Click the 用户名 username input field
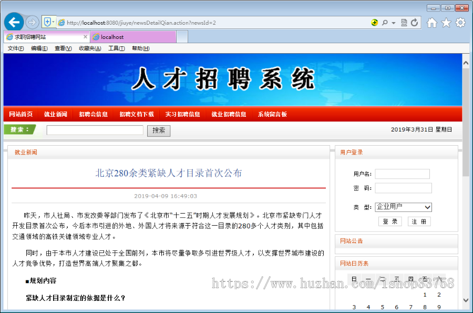473x313 pixels. pyautogui.click(x=402, y=174)
